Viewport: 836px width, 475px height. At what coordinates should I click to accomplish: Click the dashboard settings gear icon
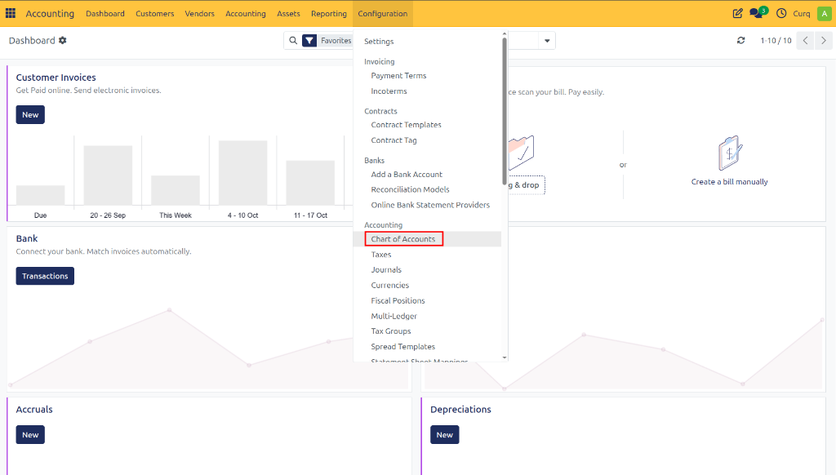coord(63,41)
